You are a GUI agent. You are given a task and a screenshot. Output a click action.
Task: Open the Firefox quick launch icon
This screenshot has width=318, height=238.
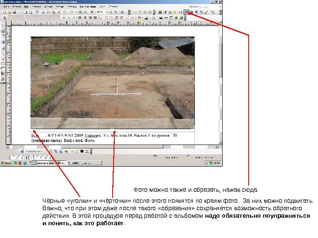pyautogui.click(x=20, y=163)
